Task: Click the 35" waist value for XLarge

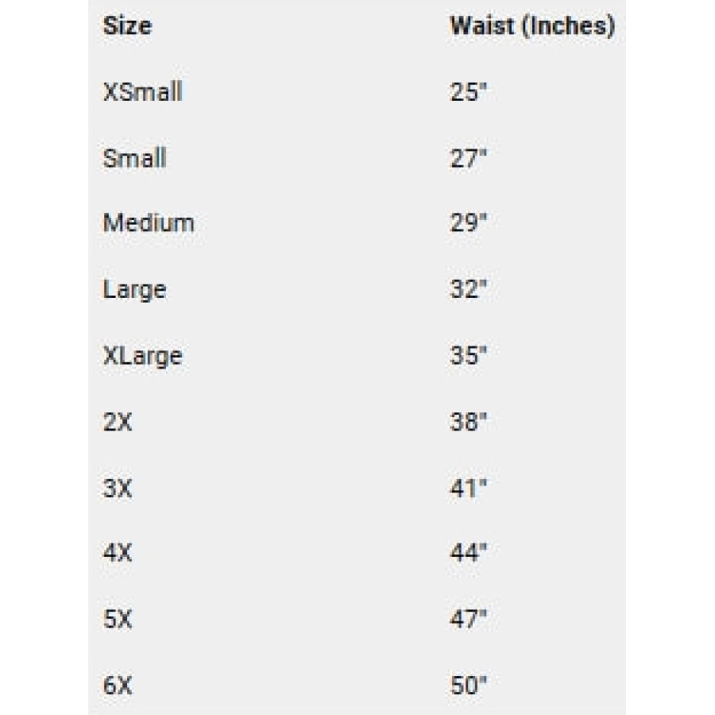Action: (x=468, y=355)
